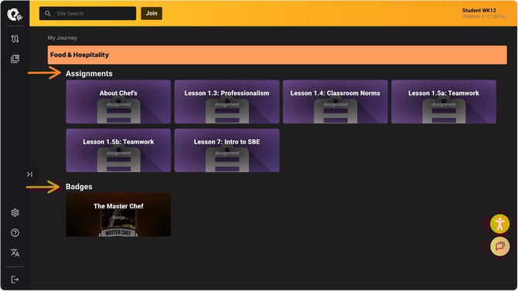The height and width of the screenshot is (291, 518).
Task: Click the Join button
Action: click(152, 13)
